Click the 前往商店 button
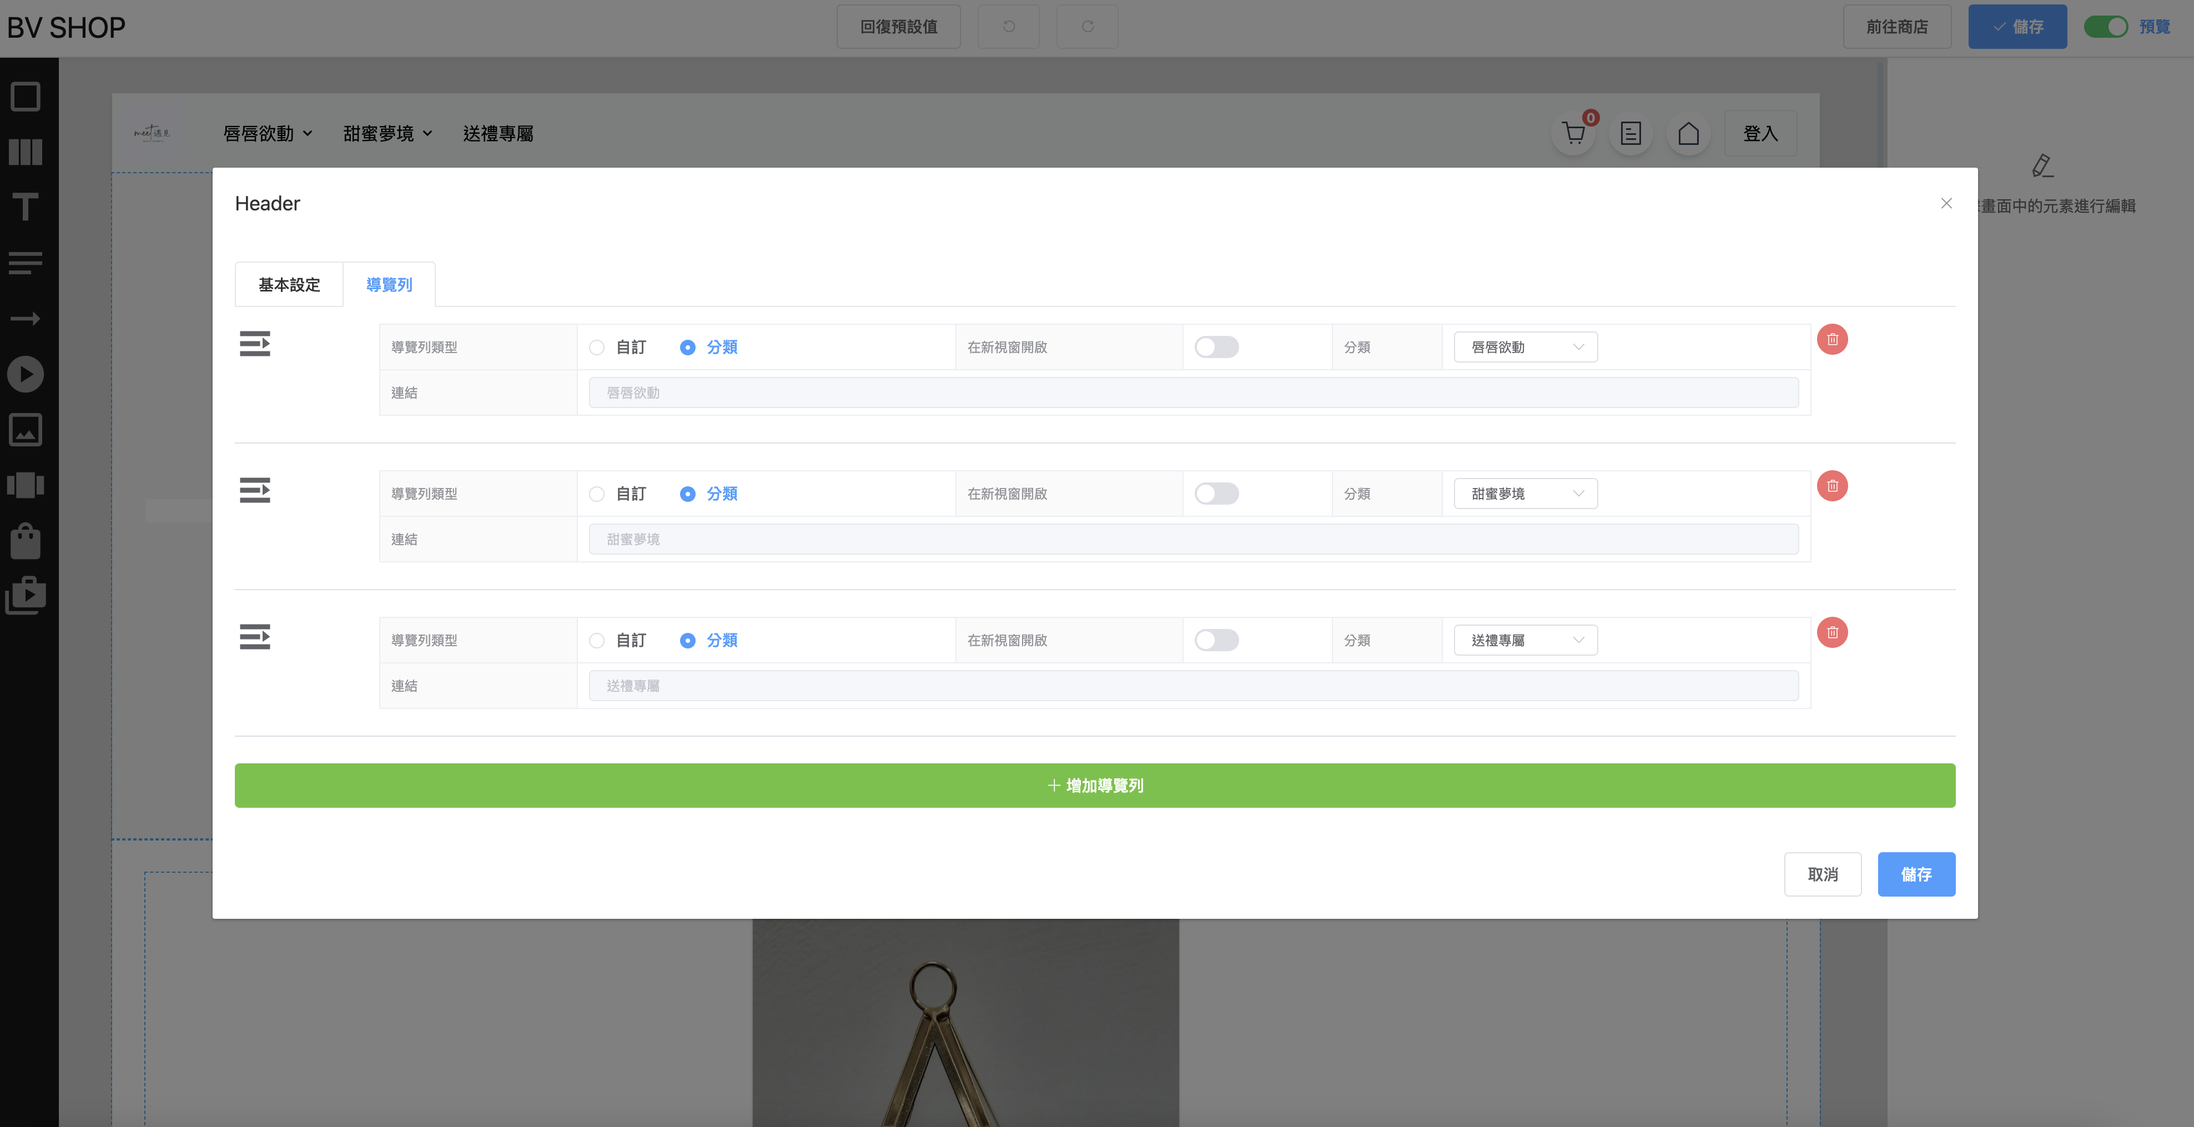The height and width of the screenshot is (1127, 2194). pyautogui.click(x=1897, y=27)
